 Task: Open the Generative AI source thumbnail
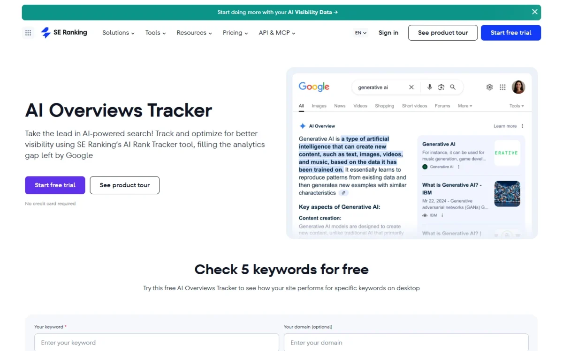click(507, 153)
